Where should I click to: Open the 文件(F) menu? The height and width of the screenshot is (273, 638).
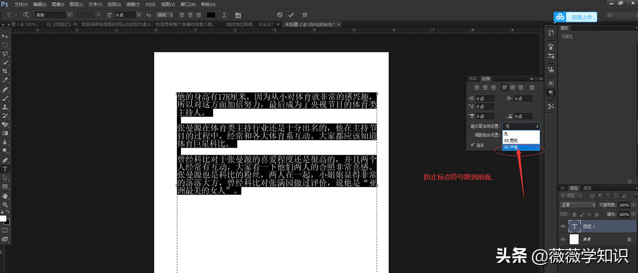[x=21, y=4]
